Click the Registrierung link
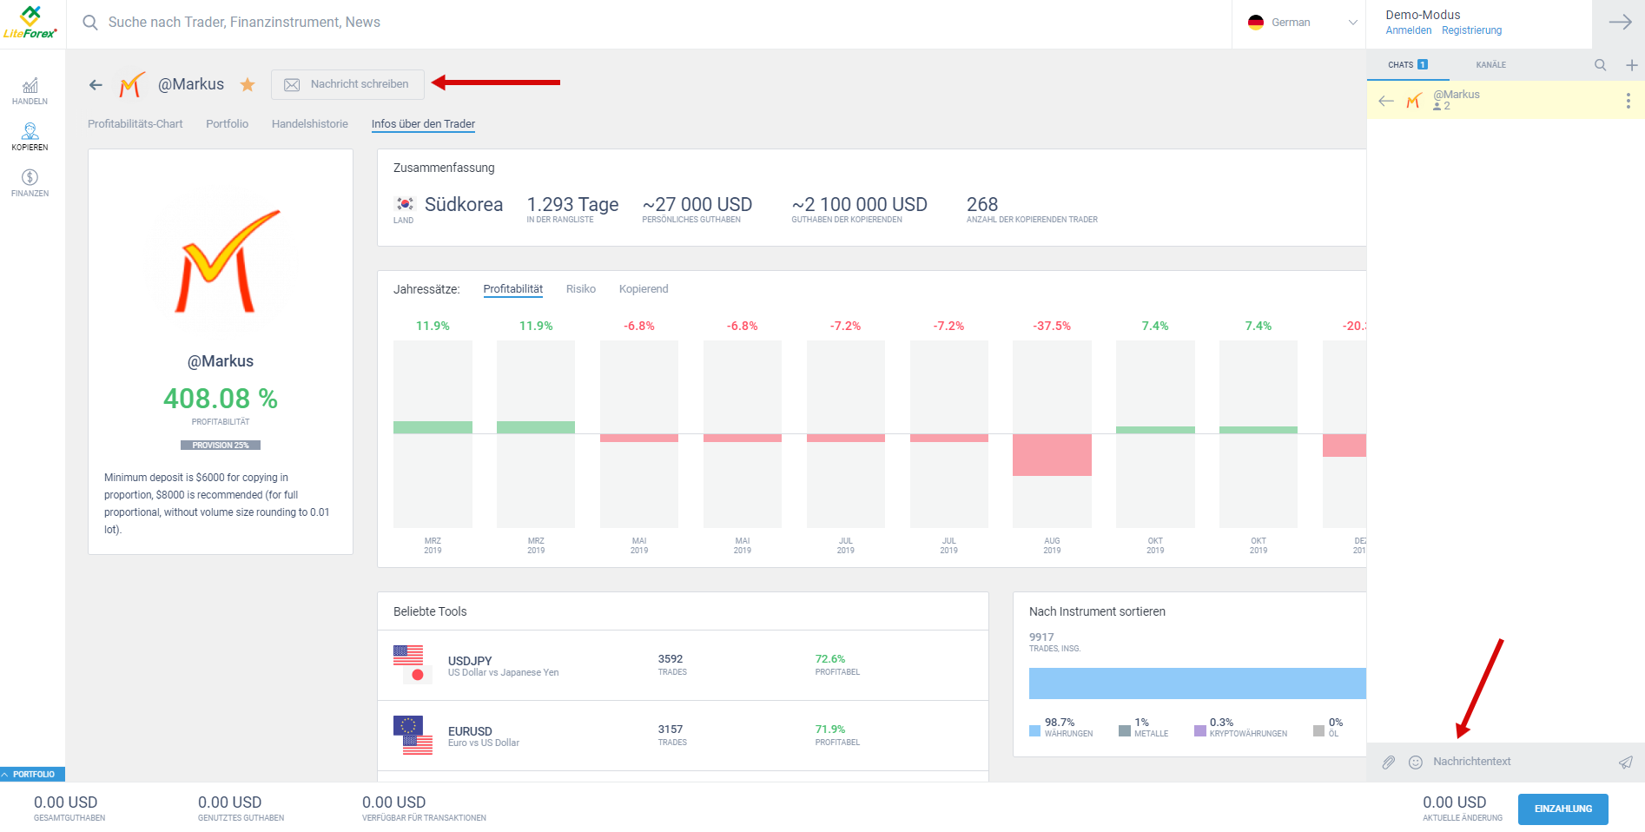The height and width of the screenshot is (832, 1645). pos(1471,30)
